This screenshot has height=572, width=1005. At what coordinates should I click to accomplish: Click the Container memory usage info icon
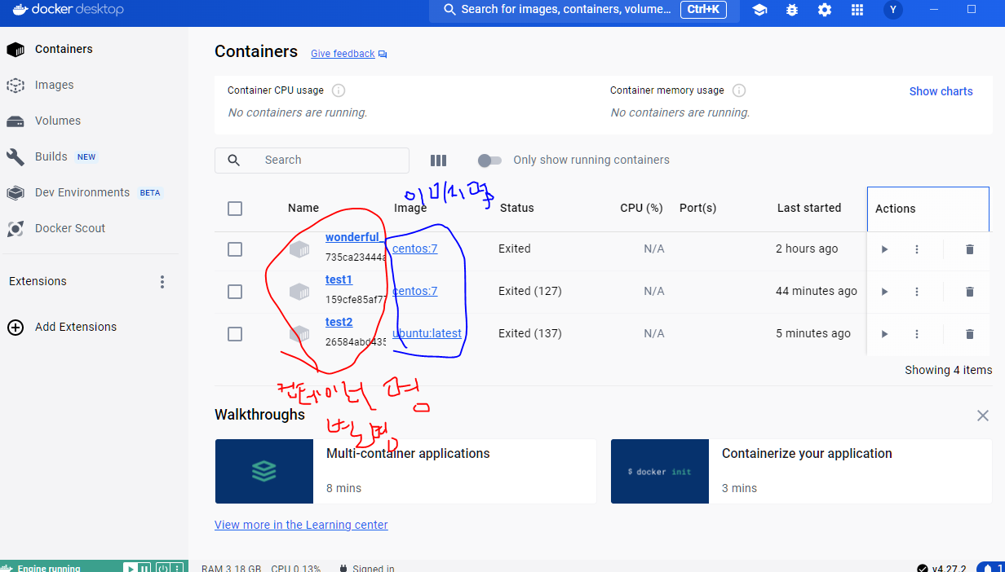[739, 90]
